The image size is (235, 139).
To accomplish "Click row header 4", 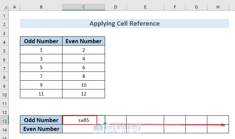I will pyautogui.click(x=4, y=41).
